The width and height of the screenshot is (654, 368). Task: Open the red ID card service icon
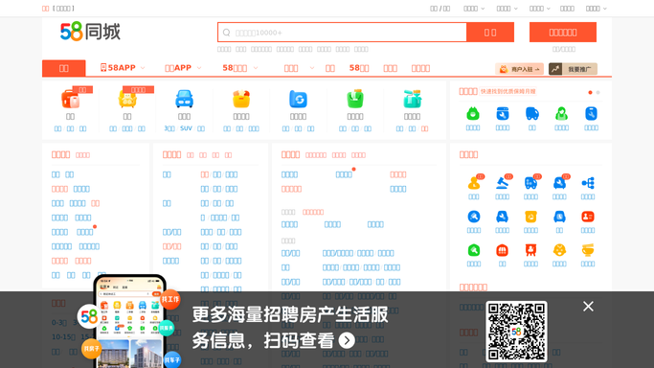click(x=588, y=217)
